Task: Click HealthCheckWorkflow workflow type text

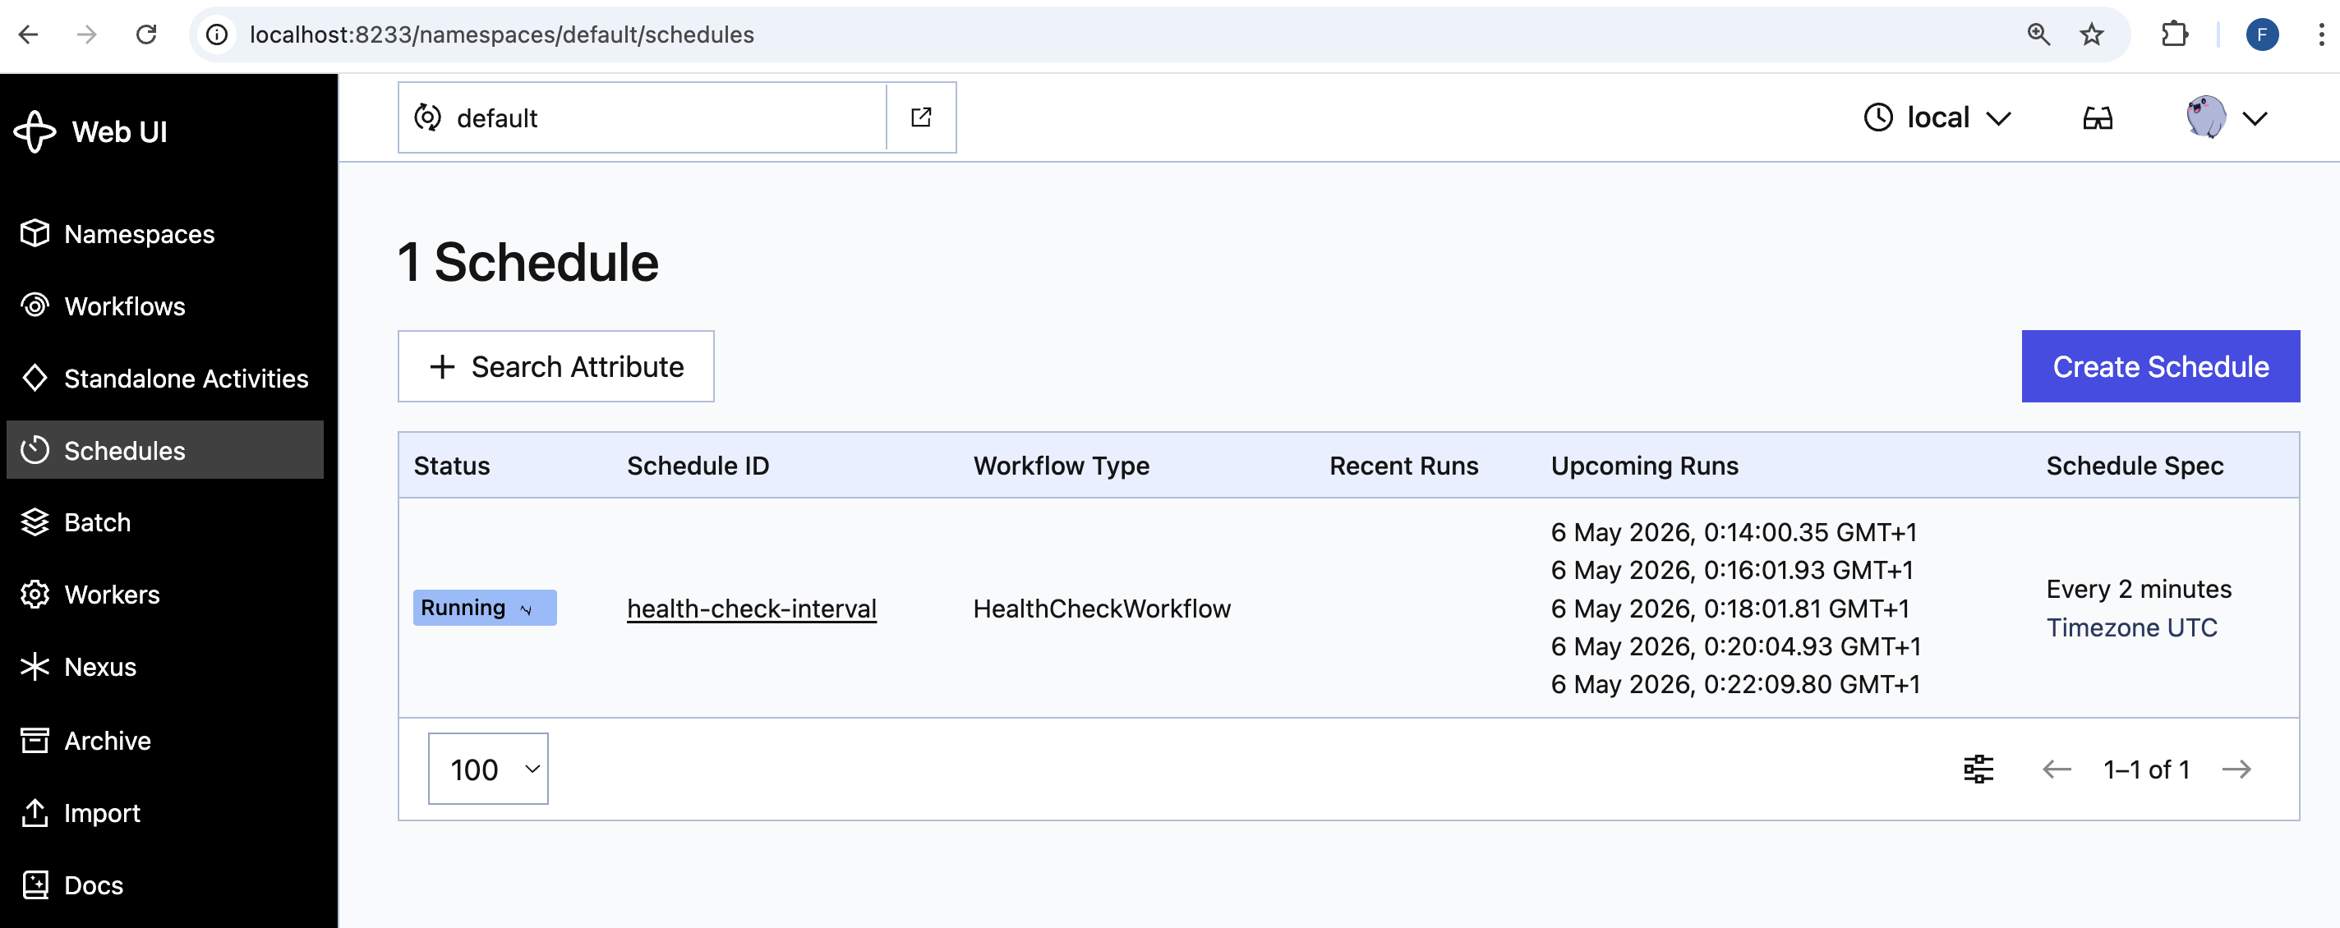Action: coord(1101,609)
